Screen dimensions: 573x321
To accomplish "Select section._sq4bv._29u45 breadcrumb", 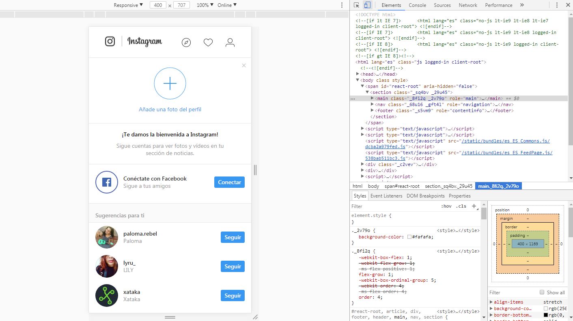I will 448,186.
